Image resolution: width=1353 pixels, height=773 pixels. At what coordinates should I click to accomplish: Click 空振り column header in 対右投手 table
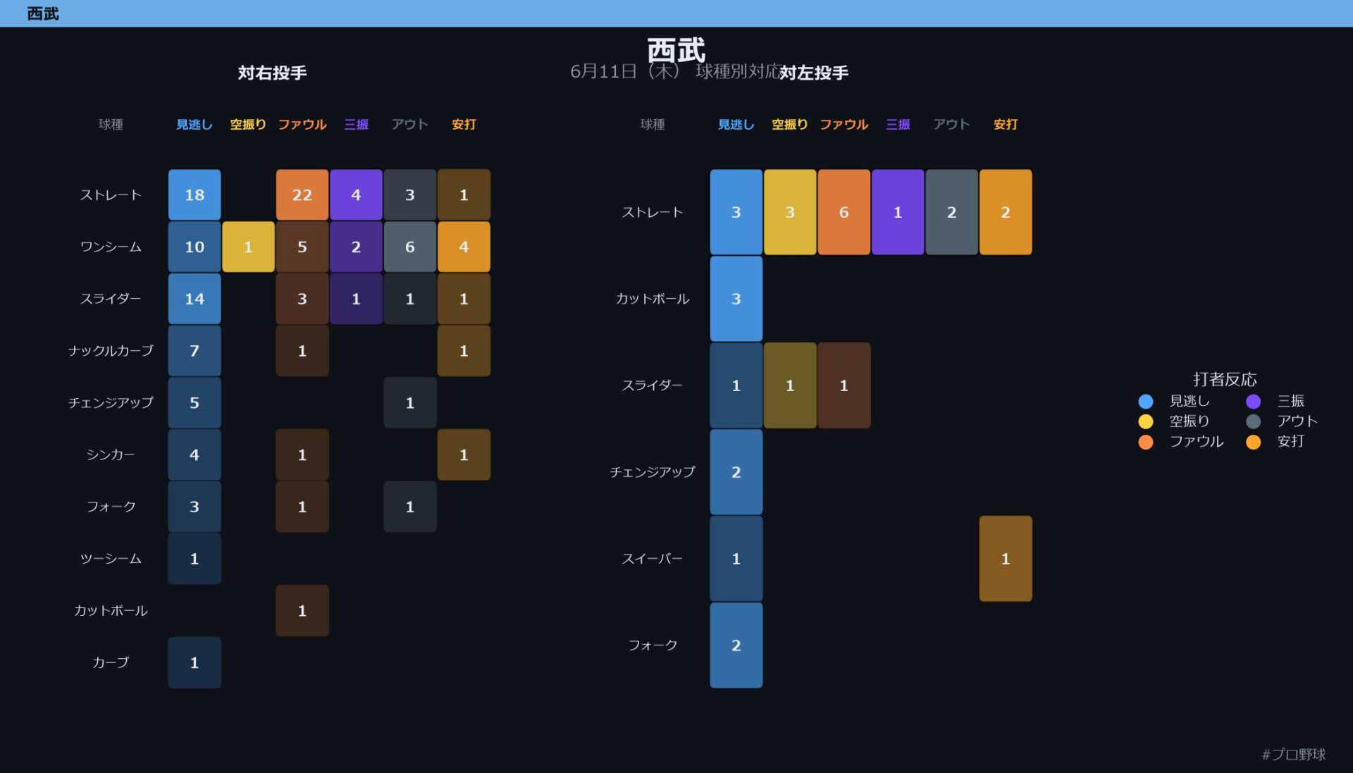(248, 125)
